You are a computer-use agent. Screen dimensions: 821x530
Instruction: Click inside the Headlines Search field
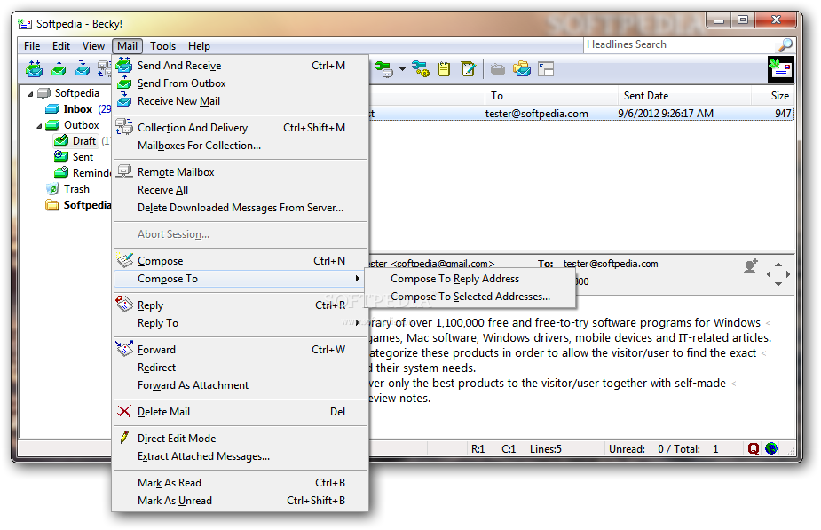[x=680, y=45]
